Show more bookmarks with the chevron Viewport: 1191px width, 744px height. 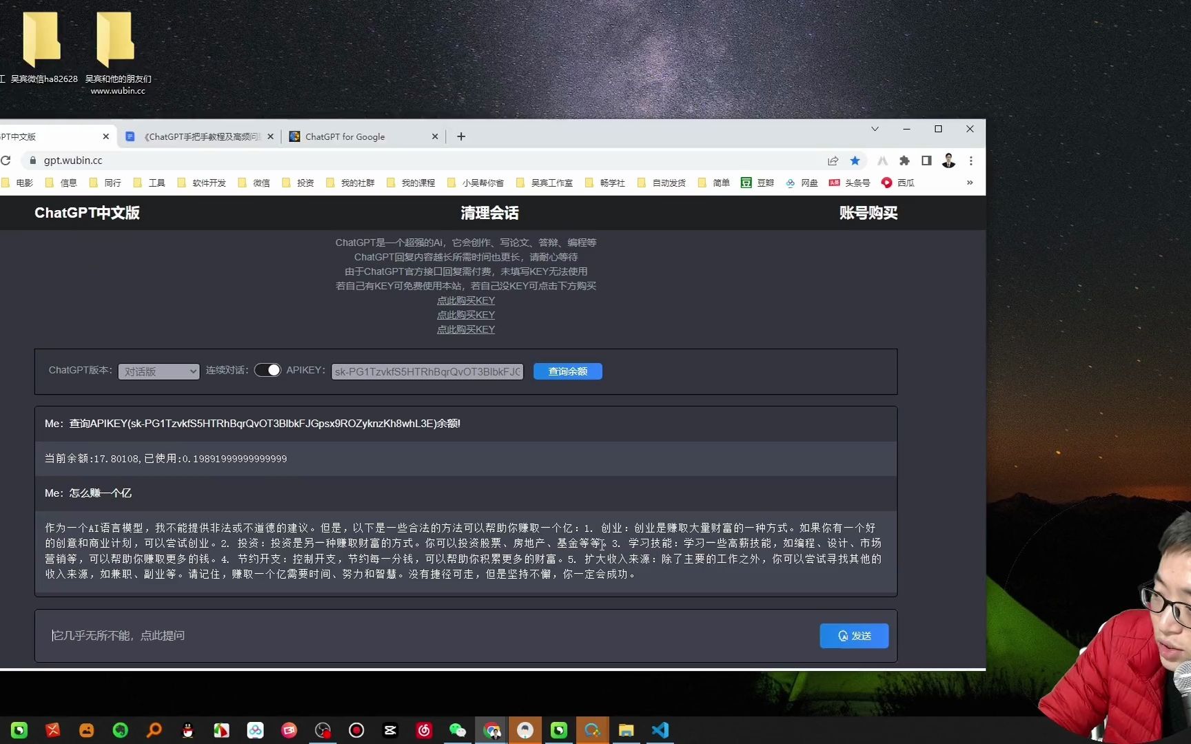970,183
